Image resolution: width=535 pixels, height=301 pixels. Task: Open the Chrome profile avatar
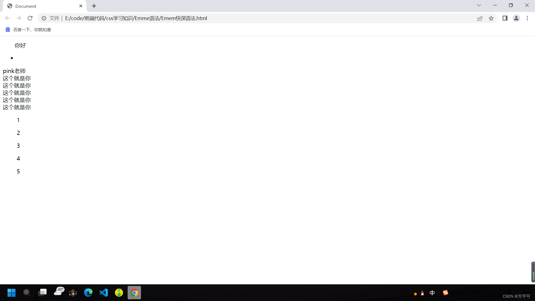point(516,18)
